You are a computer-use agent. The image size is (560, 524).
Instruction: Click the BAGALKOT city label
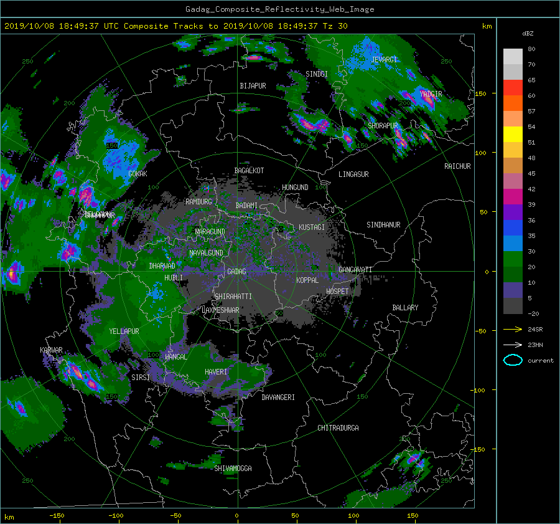(x=249, y=171)
